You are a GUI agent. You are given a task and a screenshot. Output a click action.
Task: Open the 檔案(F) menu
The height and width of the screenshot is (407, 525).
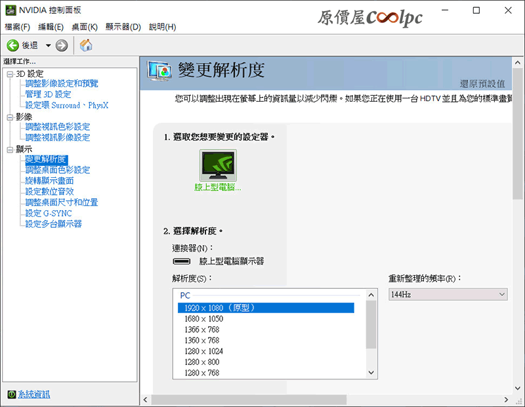18,27
